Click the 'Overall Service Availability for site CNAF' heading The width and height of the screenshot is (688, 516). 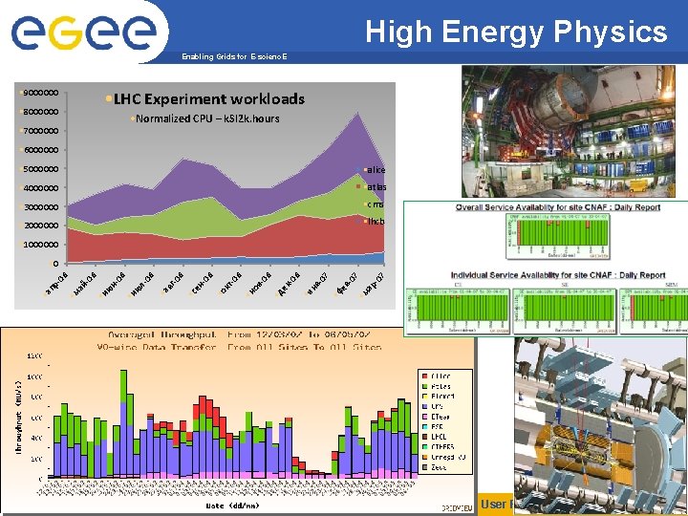(558, 207)
